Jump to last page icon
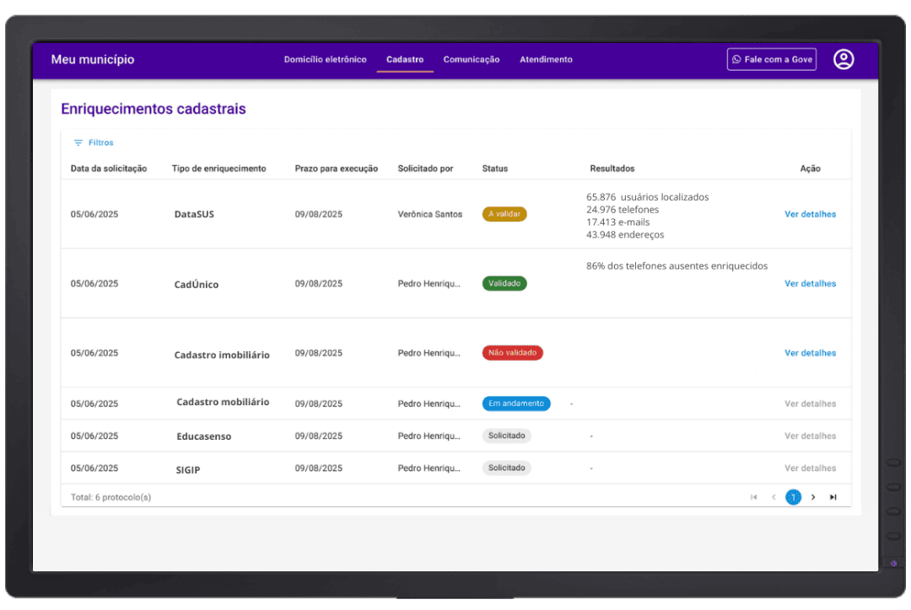This screenshot has height=610, width=911. point(833,497)
